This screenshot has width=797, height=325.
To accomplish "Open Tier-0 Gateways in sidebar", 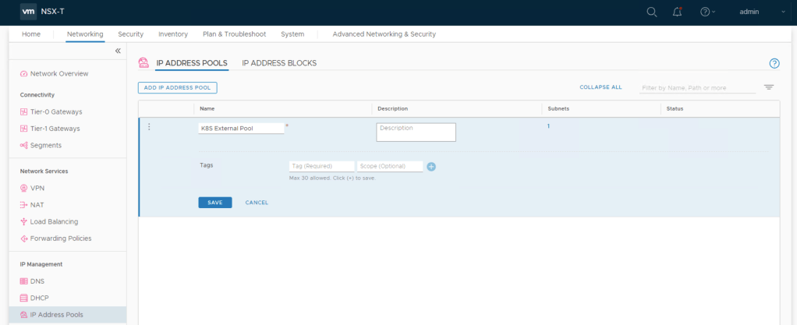I will [55, 111].
